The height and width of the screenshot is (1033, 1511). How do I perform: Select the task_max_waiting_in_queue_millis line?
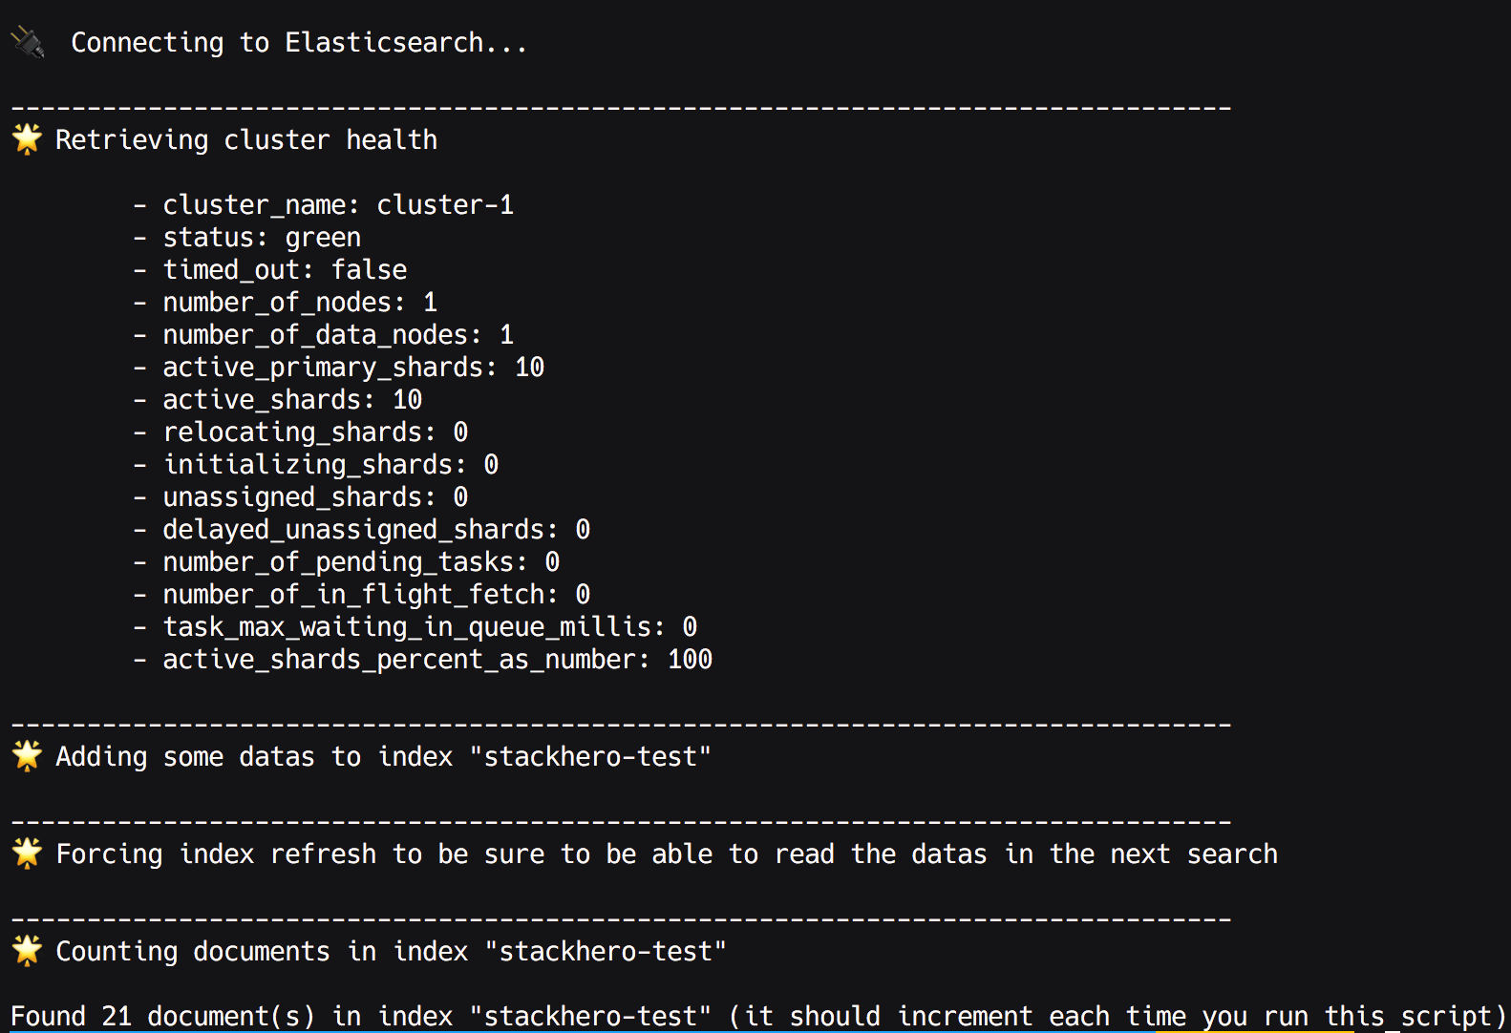[x=430, y=627]
